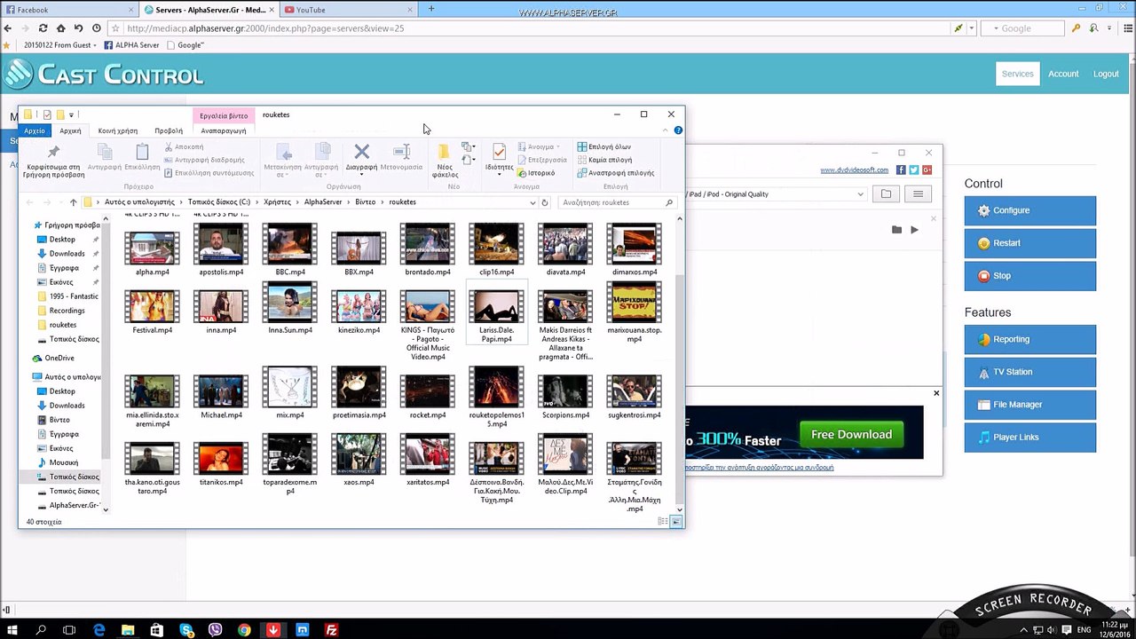Viewport: 1136px width, 639px height.
Task: Pin to Quick access (Καρφίτσωμα) ribbon icon
Action: pos(53,152)
